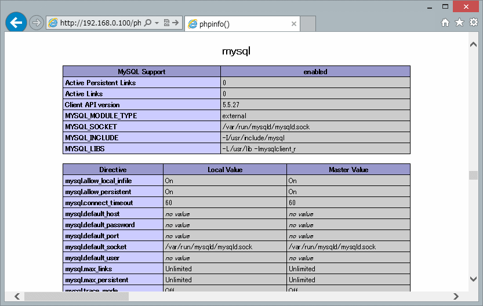The width and height of the screenshot is (483, 306).
Task: Click default_socket local value path
Action: (x=209, y=247)
